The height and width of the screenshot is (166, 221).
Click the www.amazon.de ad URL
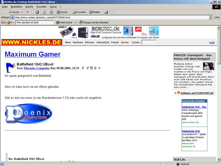(x=190, y=122)
